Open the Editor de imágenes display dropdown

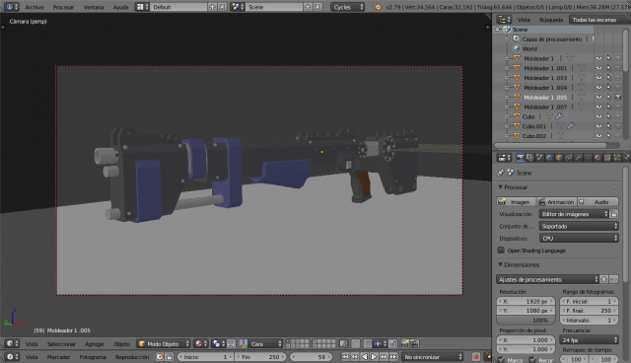[574, 214]
